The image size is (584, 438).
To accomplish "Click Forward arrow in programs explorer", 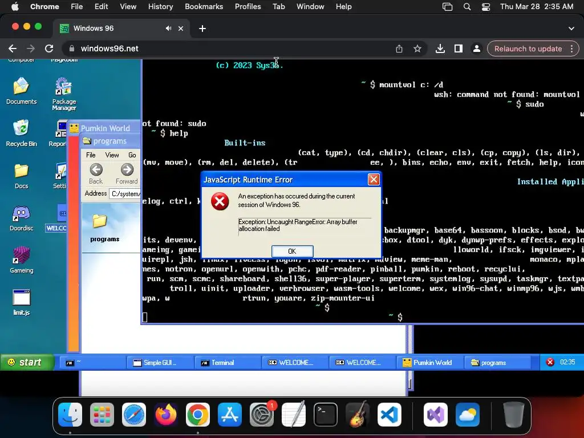I will click(127, 173).
